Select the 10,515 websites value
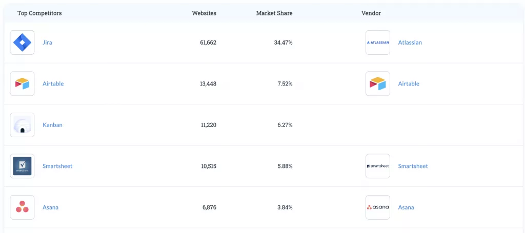 pos(209,166)
